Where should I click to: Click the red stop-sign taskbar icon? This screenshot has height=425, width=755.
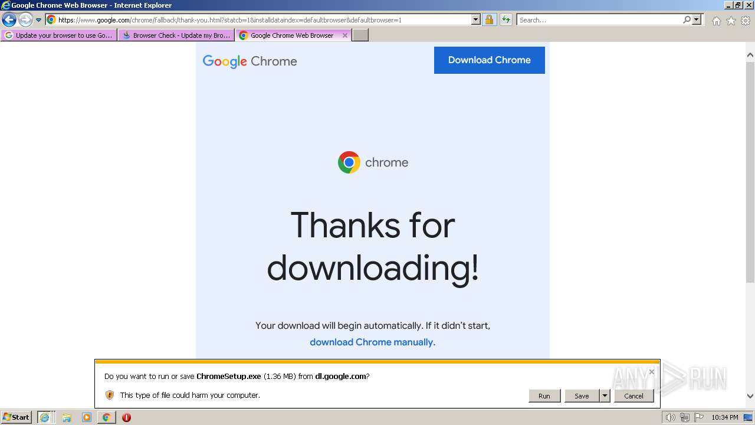coord(126,417)
